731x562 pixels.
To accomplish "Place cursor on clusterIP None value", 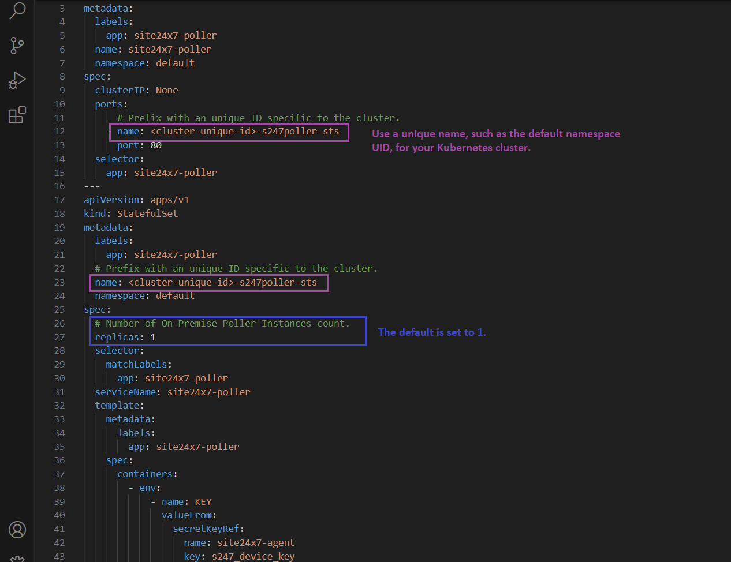I will point(167,90).
